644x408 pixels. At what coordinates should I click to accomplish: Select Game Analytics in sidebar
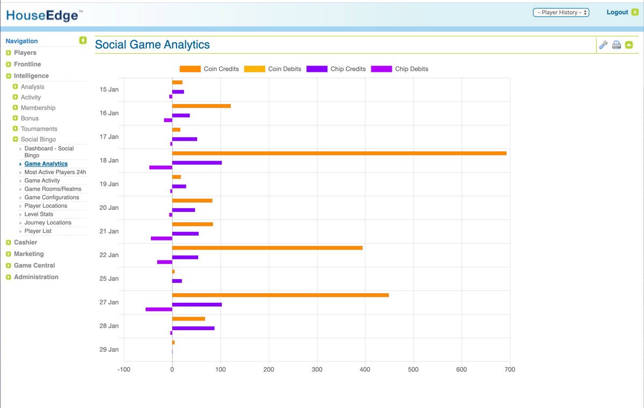click(x=46, y=164)
